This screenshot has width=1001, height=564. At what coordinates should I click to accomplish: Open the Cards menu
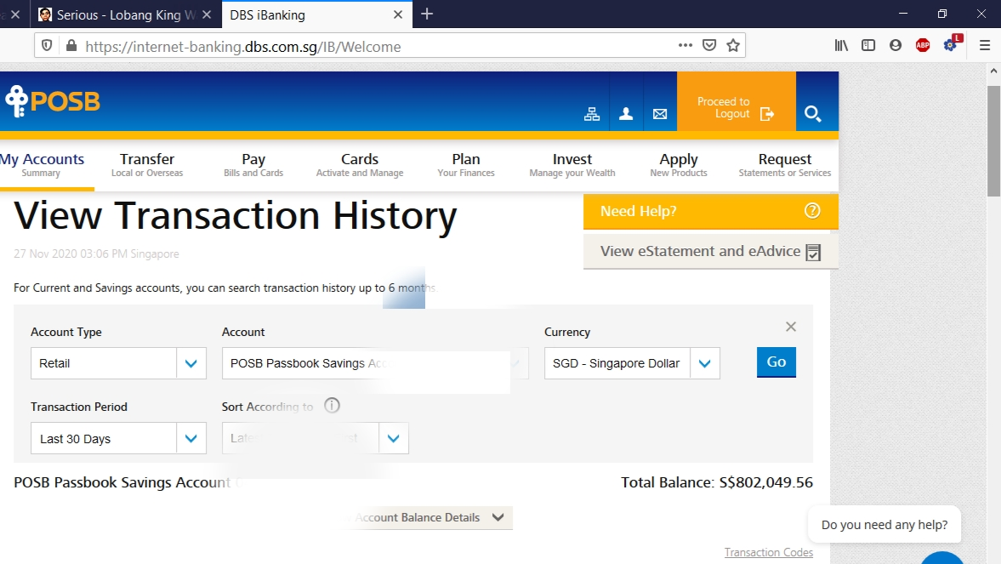360,164
